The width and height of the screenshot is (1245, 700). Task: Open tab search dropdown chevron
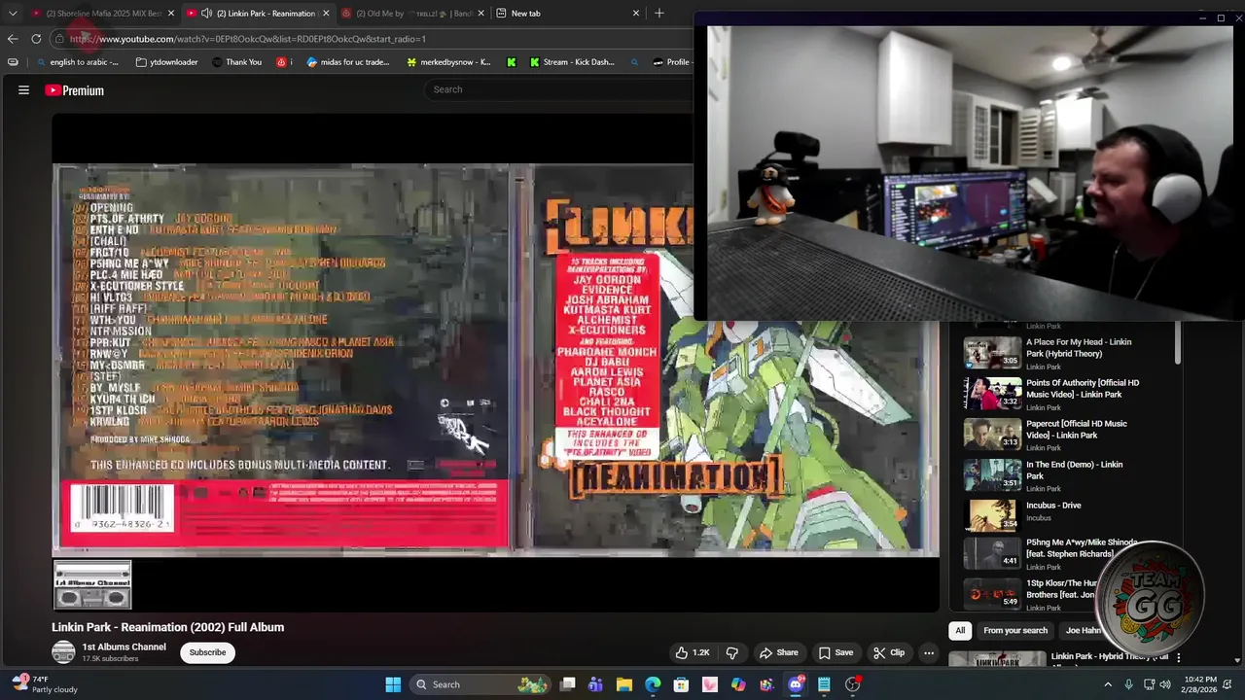(13, 13)
